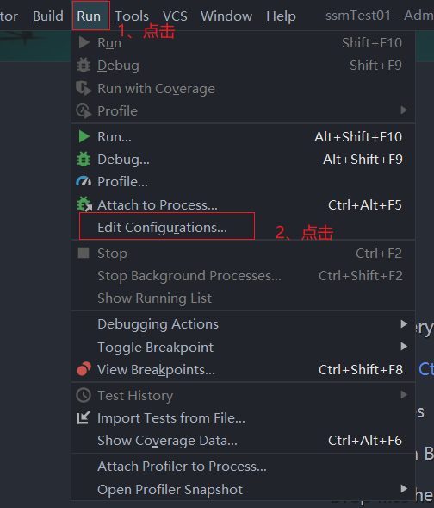Click the red View Breakpoints icon
Viewport: 434px width, 508px height.
(84, 369)
